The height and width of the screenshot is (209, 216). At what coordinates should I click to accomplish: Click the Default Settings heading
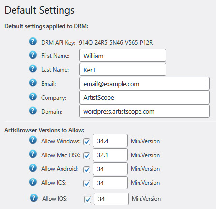pos(40,10)
